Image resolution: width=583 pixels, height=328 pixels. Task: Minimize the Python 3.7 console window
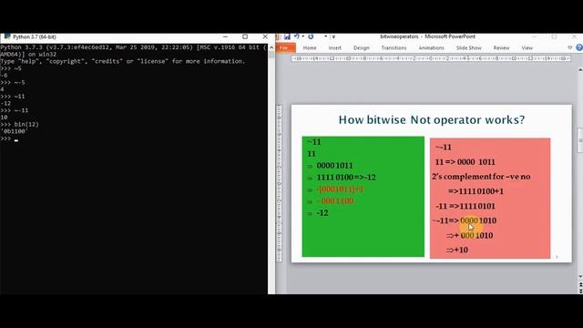click(x=225, y=36)
